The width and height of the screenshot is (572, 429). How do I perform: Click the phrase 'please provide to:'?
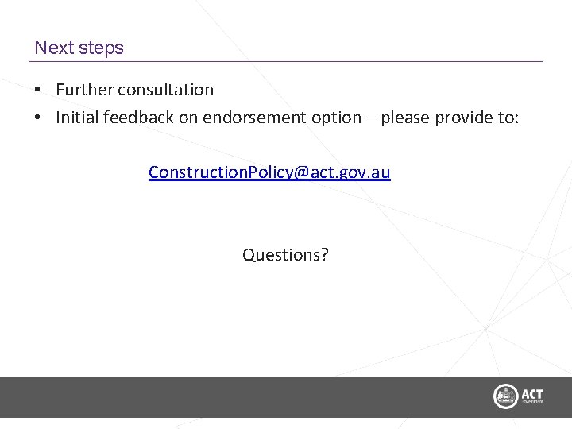[x=450, y=118]
